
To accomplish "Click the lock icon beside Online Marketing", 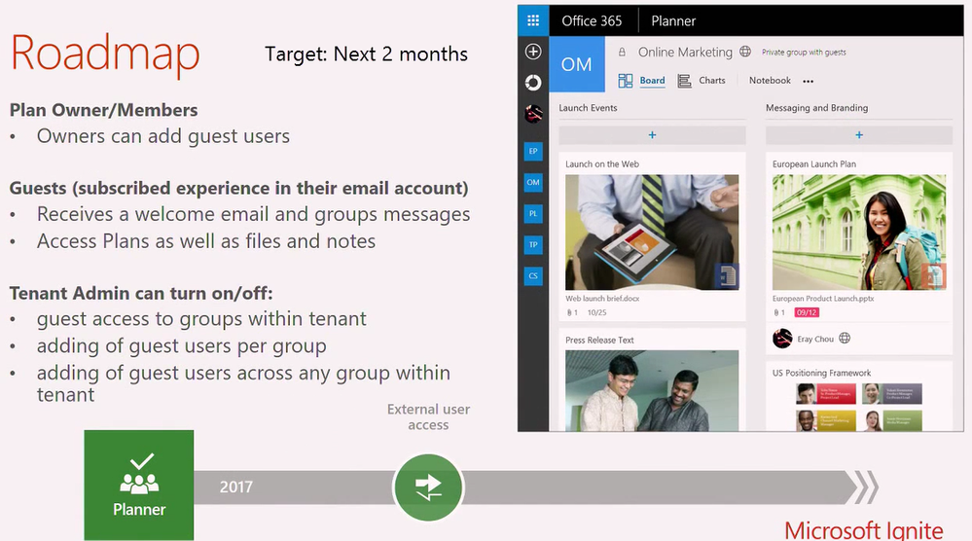I will point(622,53).
